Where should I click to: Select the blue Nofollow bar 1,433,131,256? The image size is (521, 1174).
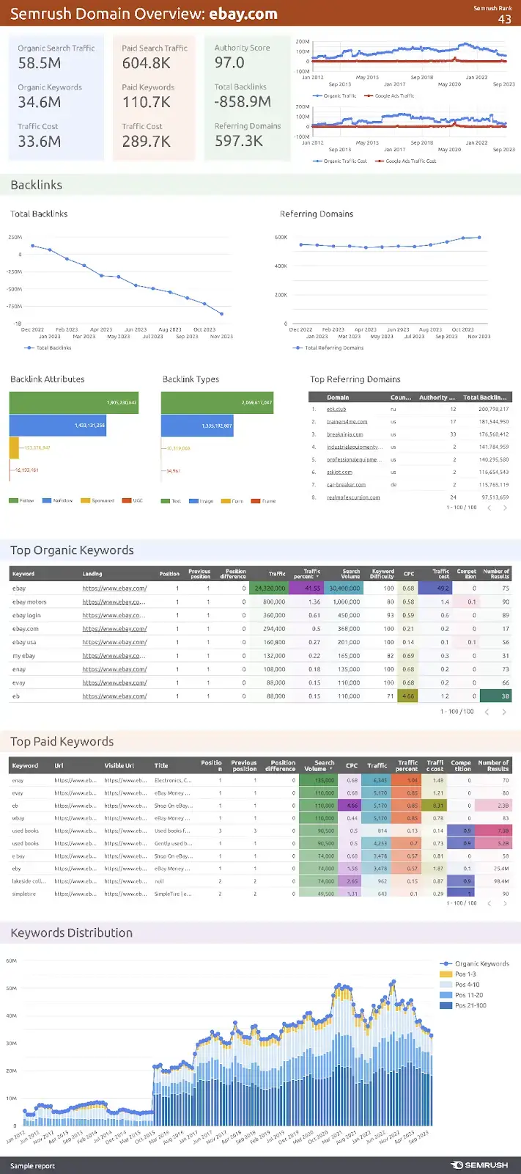click(x=58, y=425)
